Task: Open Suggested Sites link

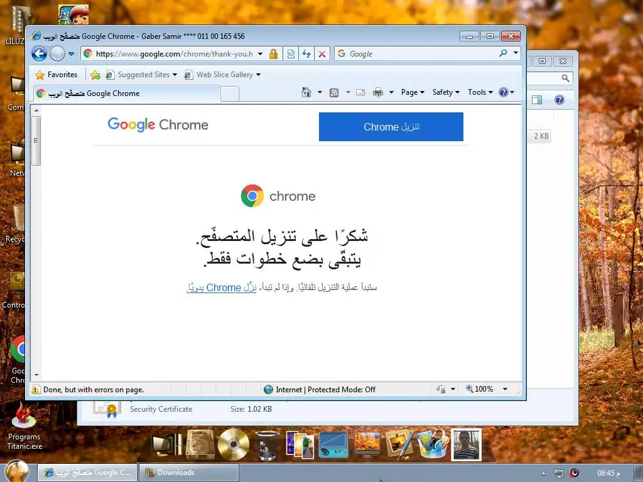Action: click(141, 75)
